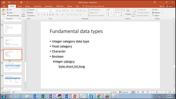This screenshot has height=99, width=176.
Task: Switch to the Design tab
Action: coord(28,6)
